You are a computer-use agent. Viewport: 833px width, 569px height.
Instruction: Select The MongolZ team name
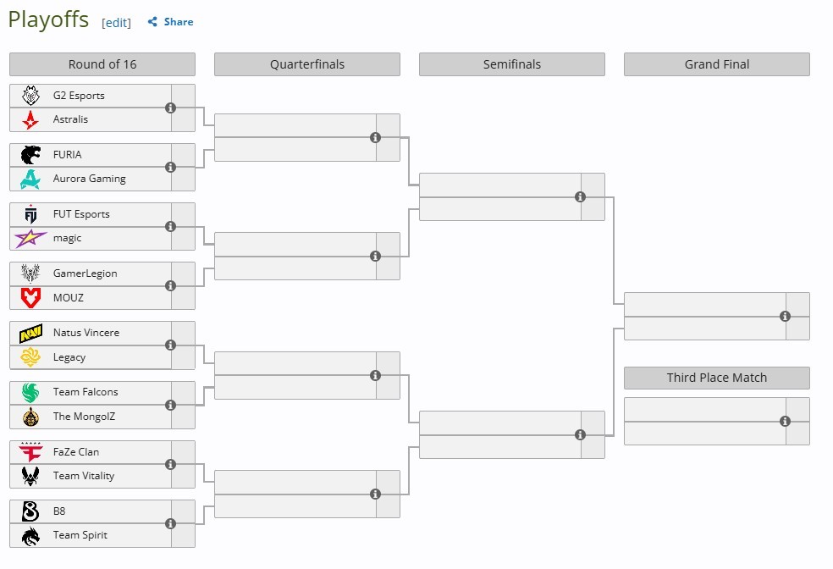tap(84, 417)
